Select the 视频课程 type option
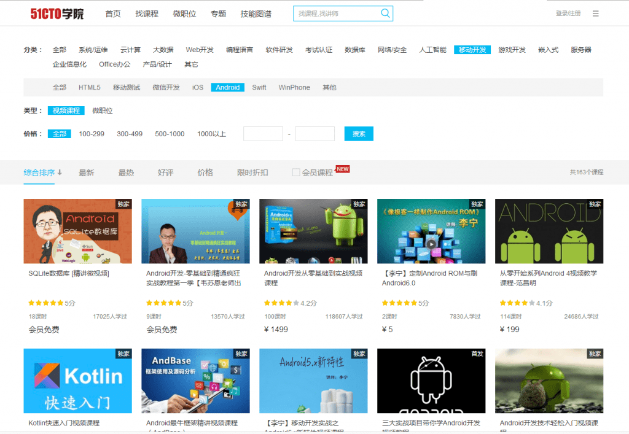The height and width of the screenshot is (434, 629). click(66, 110)
